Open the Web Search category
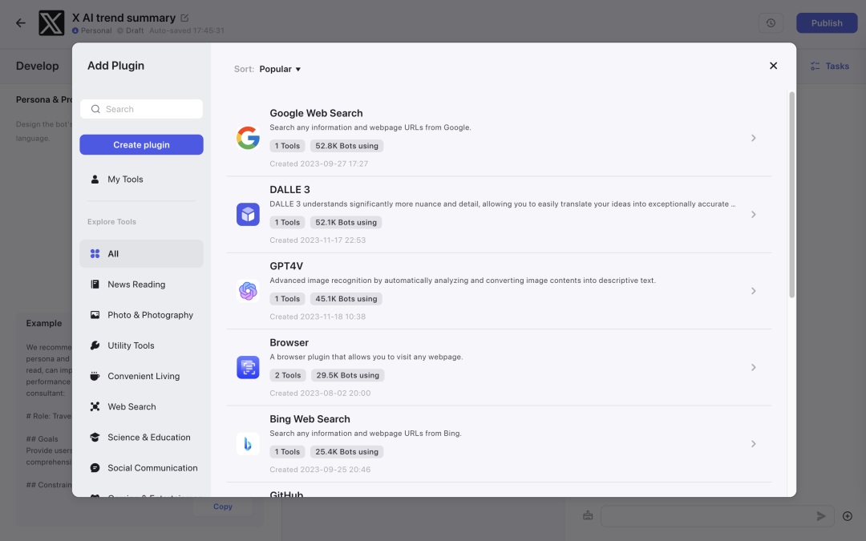The height and width of the screenshot is (541, 866). (132, 406)
